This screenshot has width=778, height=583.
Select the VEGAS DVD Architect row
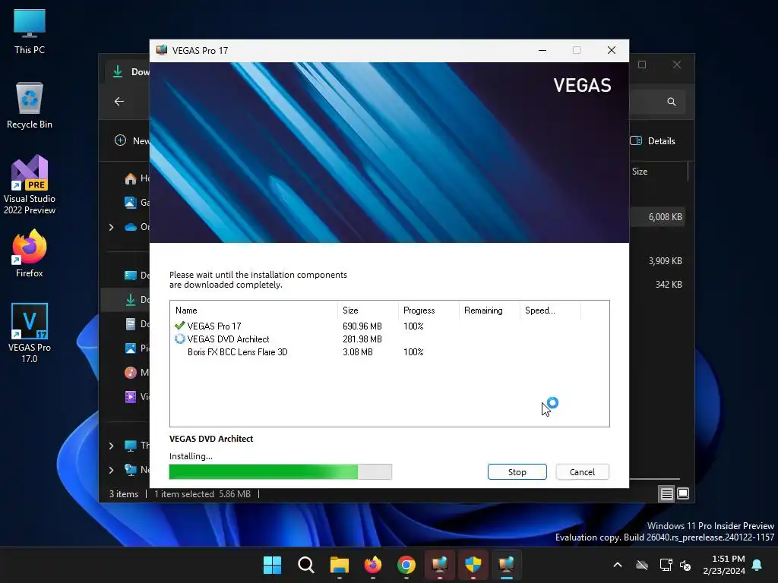[x=390, y=339]
